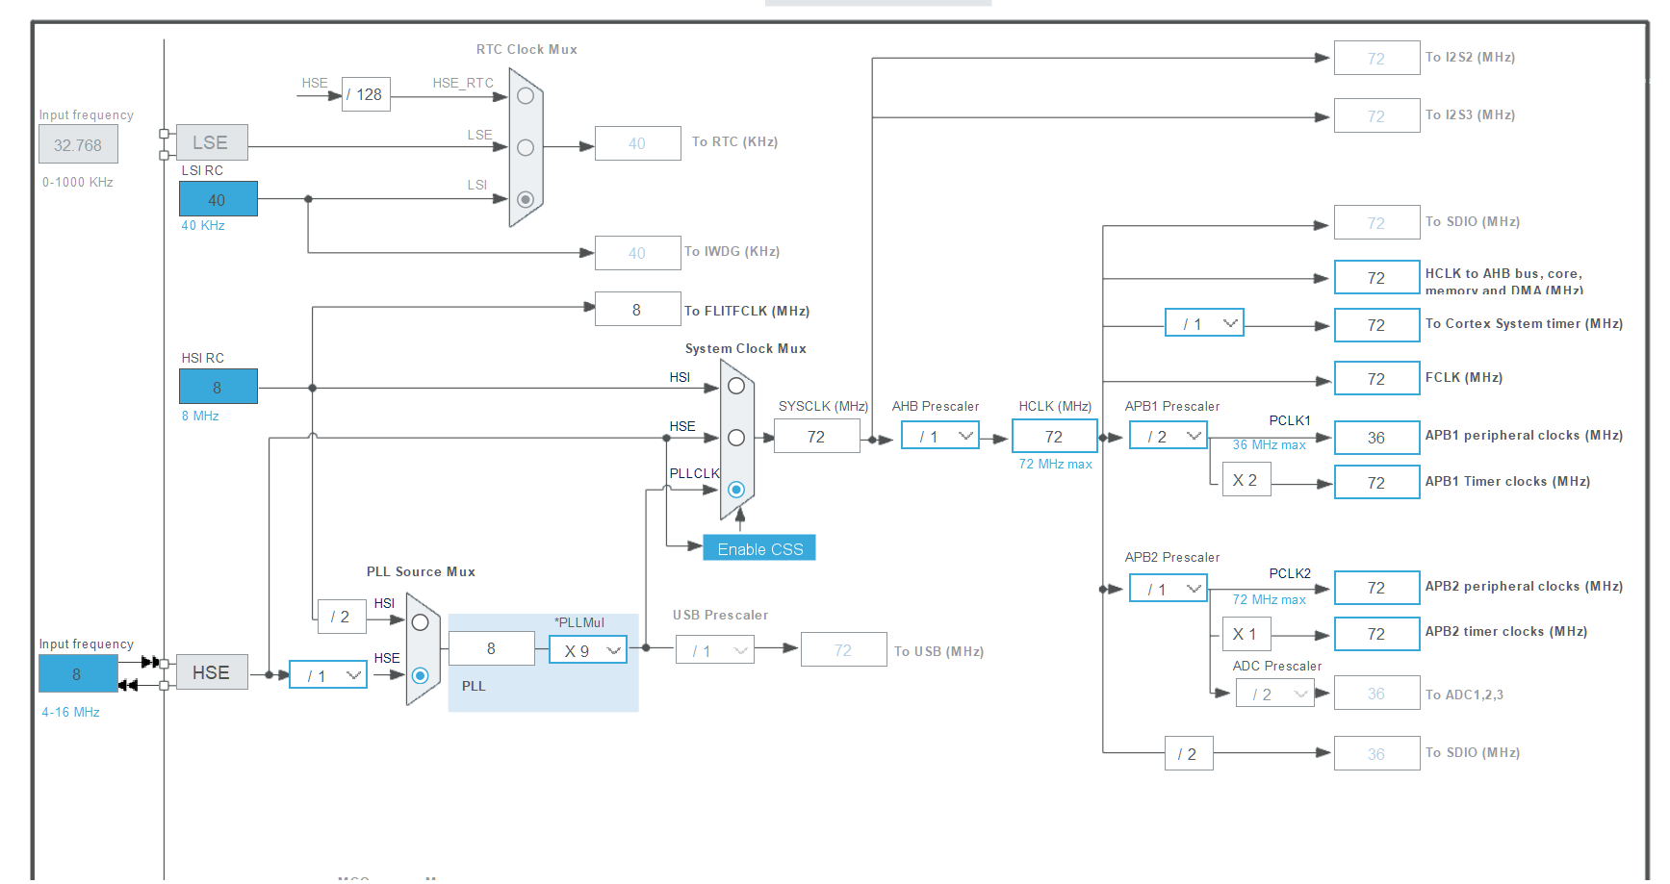Click the HSE / 128 divider box
This screenshot has width=1670, height=884.
point(366,94)
